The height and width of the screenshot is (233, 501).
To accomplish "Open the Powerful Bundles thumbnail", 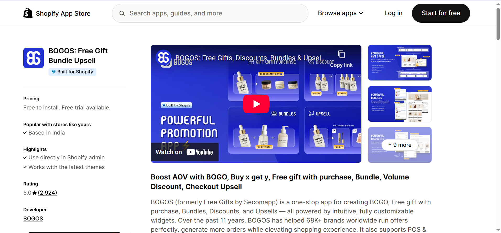I will (x=400, y=104).
